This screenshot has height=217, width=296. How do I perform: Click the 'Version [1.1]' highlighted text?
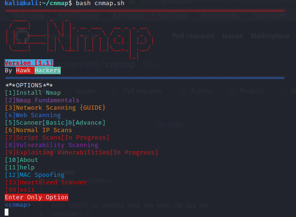(x=29, y=63)
